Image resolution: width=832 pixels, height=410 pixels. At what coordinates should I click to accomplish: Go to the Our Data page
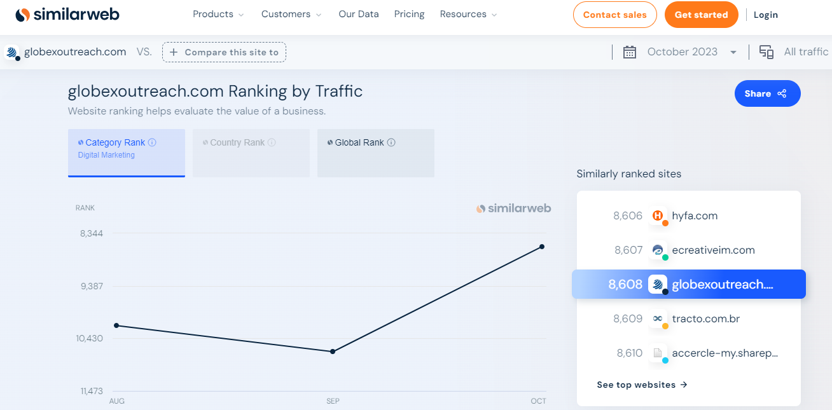pos(359,14)
